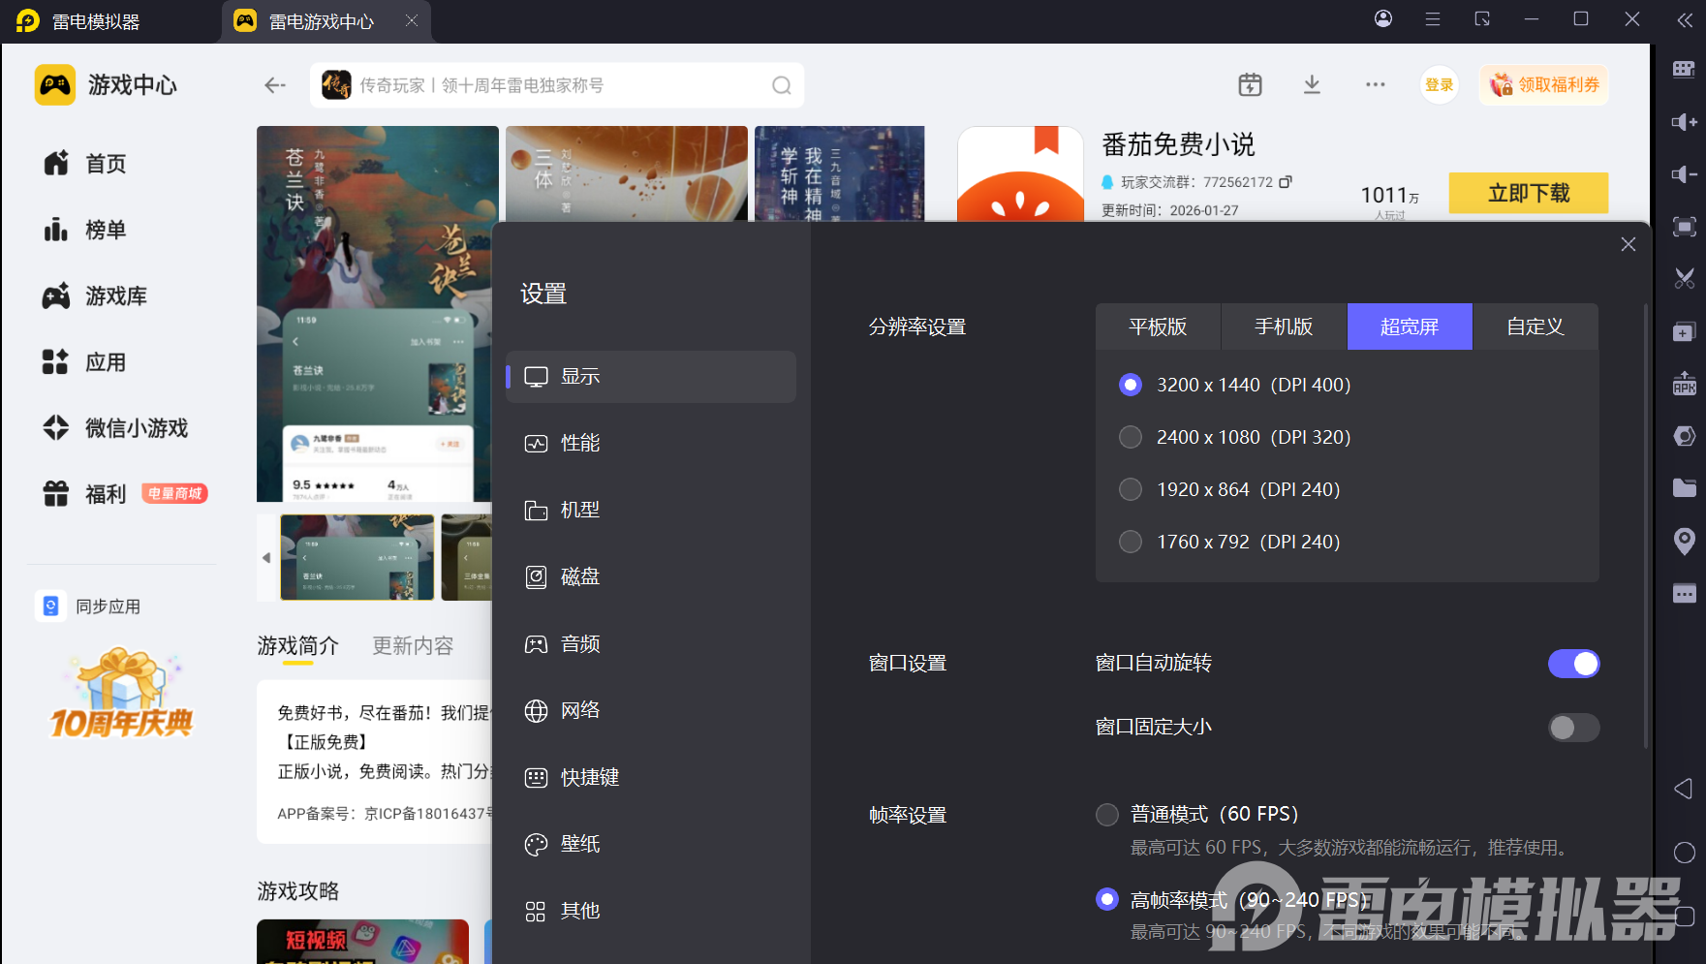Click the calendar check-in icon in header
The width and height of the screenshot is (1706, 964).
[1250, 85]
